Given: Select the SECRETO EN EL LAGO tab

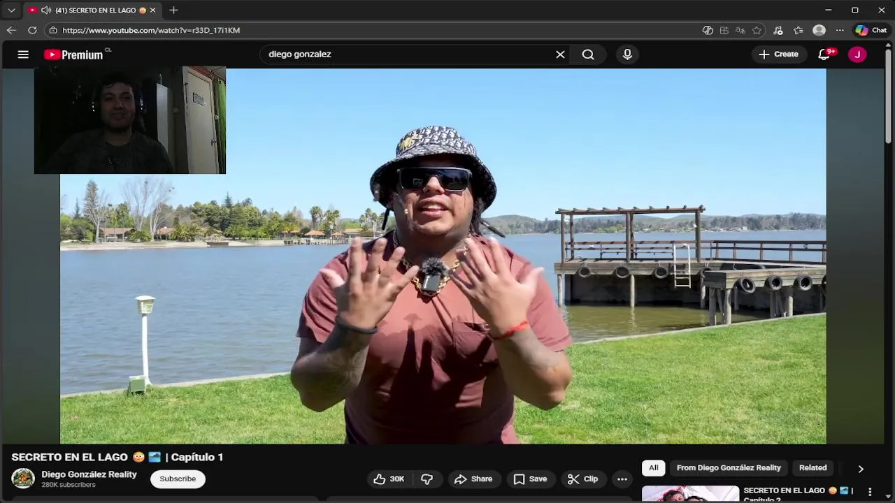Looking at the screenshot, I should point(93,10).
